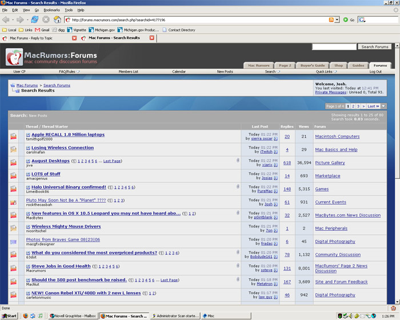Select the search engine dropdown icon
This screenshot has height=320, width=400.
[362, 19]
